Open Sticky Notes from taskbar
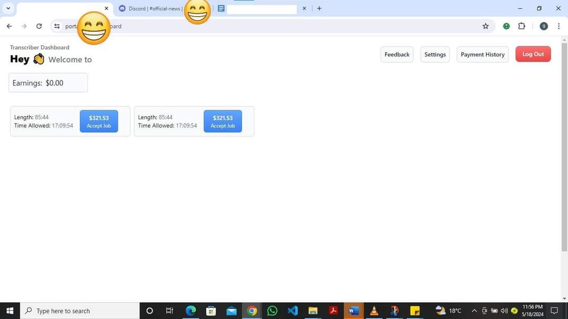 415,311
